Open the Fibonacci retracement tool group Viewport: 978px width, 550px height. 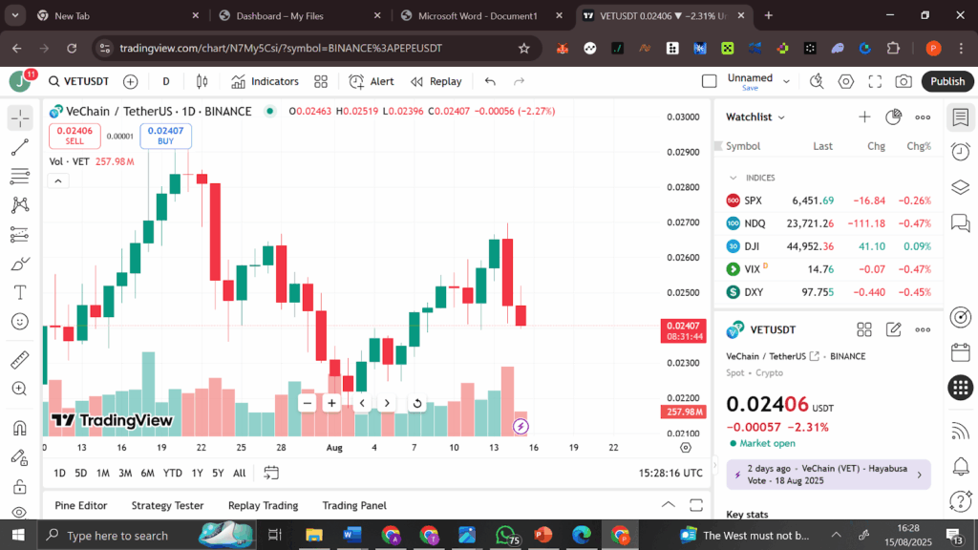[x=20, y=176]
